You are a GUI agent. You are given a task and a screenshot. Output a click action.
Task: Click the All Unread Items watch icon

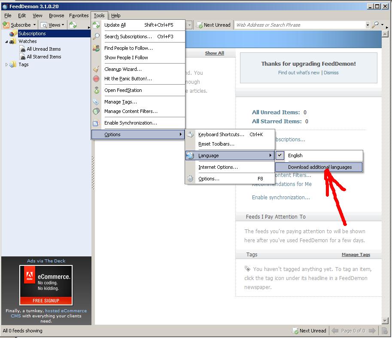coord(22,49)
